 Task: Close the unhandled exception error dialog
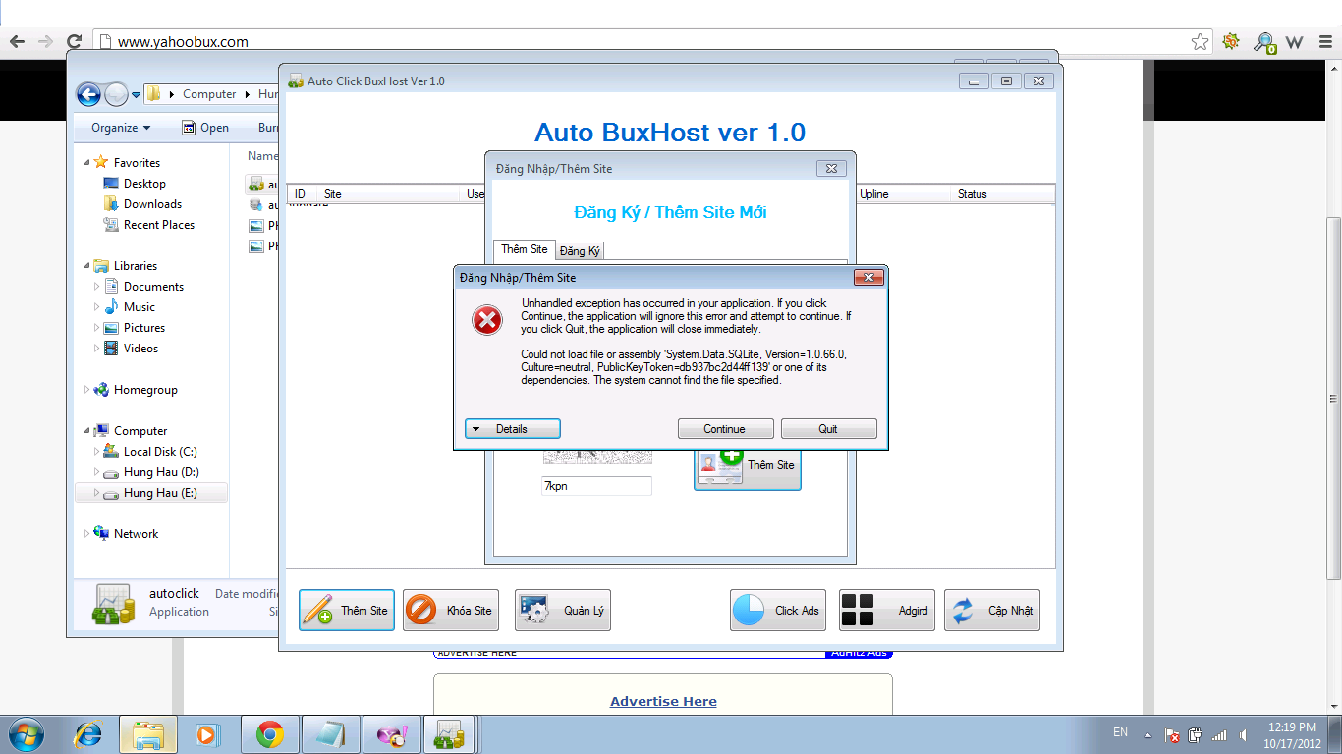868,278
